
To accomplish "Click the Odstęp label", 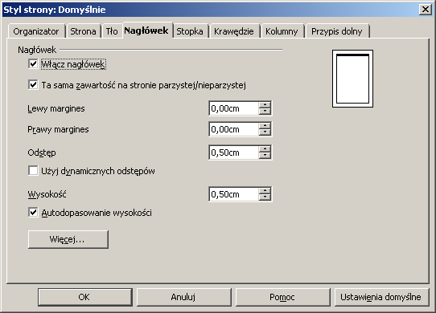I will pyautogui.click(x=42, y=152).
